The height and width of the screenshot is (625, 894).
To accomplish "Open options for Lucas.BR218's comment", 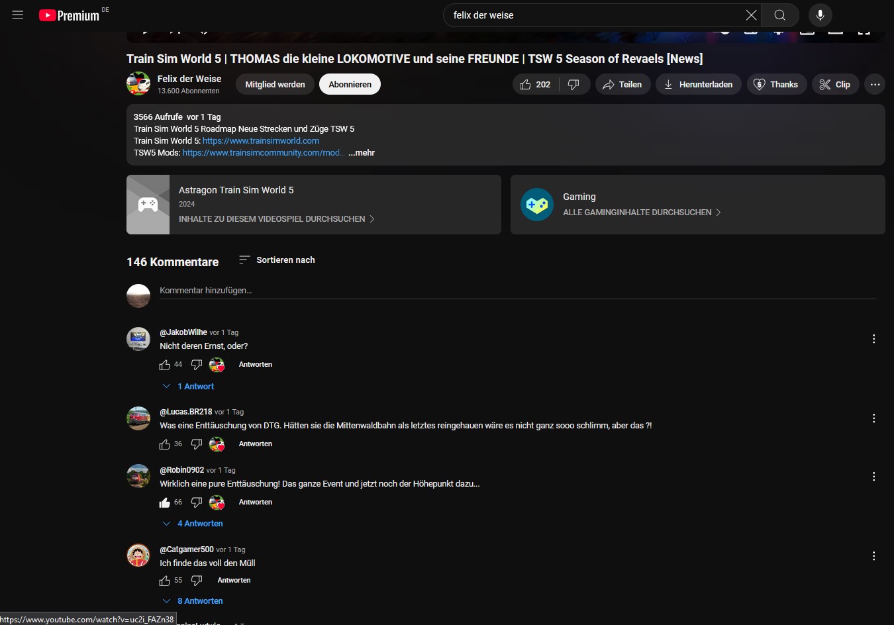I will tap(874, 418).
